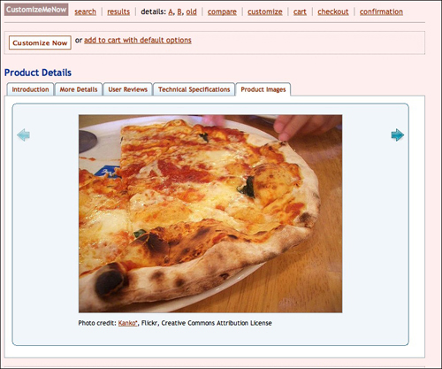Go to the search page link
Image resolution: width=442 pixels, height=369 pixels.
85,12
